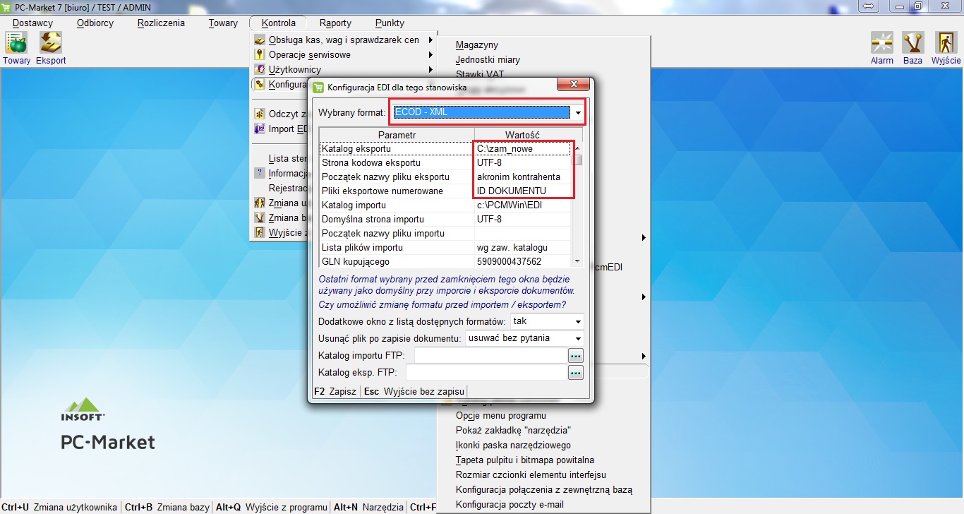This screenshot has width=964, height=514.
Task: Click the Użytkownicy users icon
Action: click(260, 70)
